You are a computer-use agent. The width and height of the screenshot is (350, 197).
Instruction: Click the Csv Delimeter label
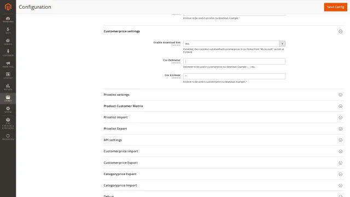[x=172, y=60]
